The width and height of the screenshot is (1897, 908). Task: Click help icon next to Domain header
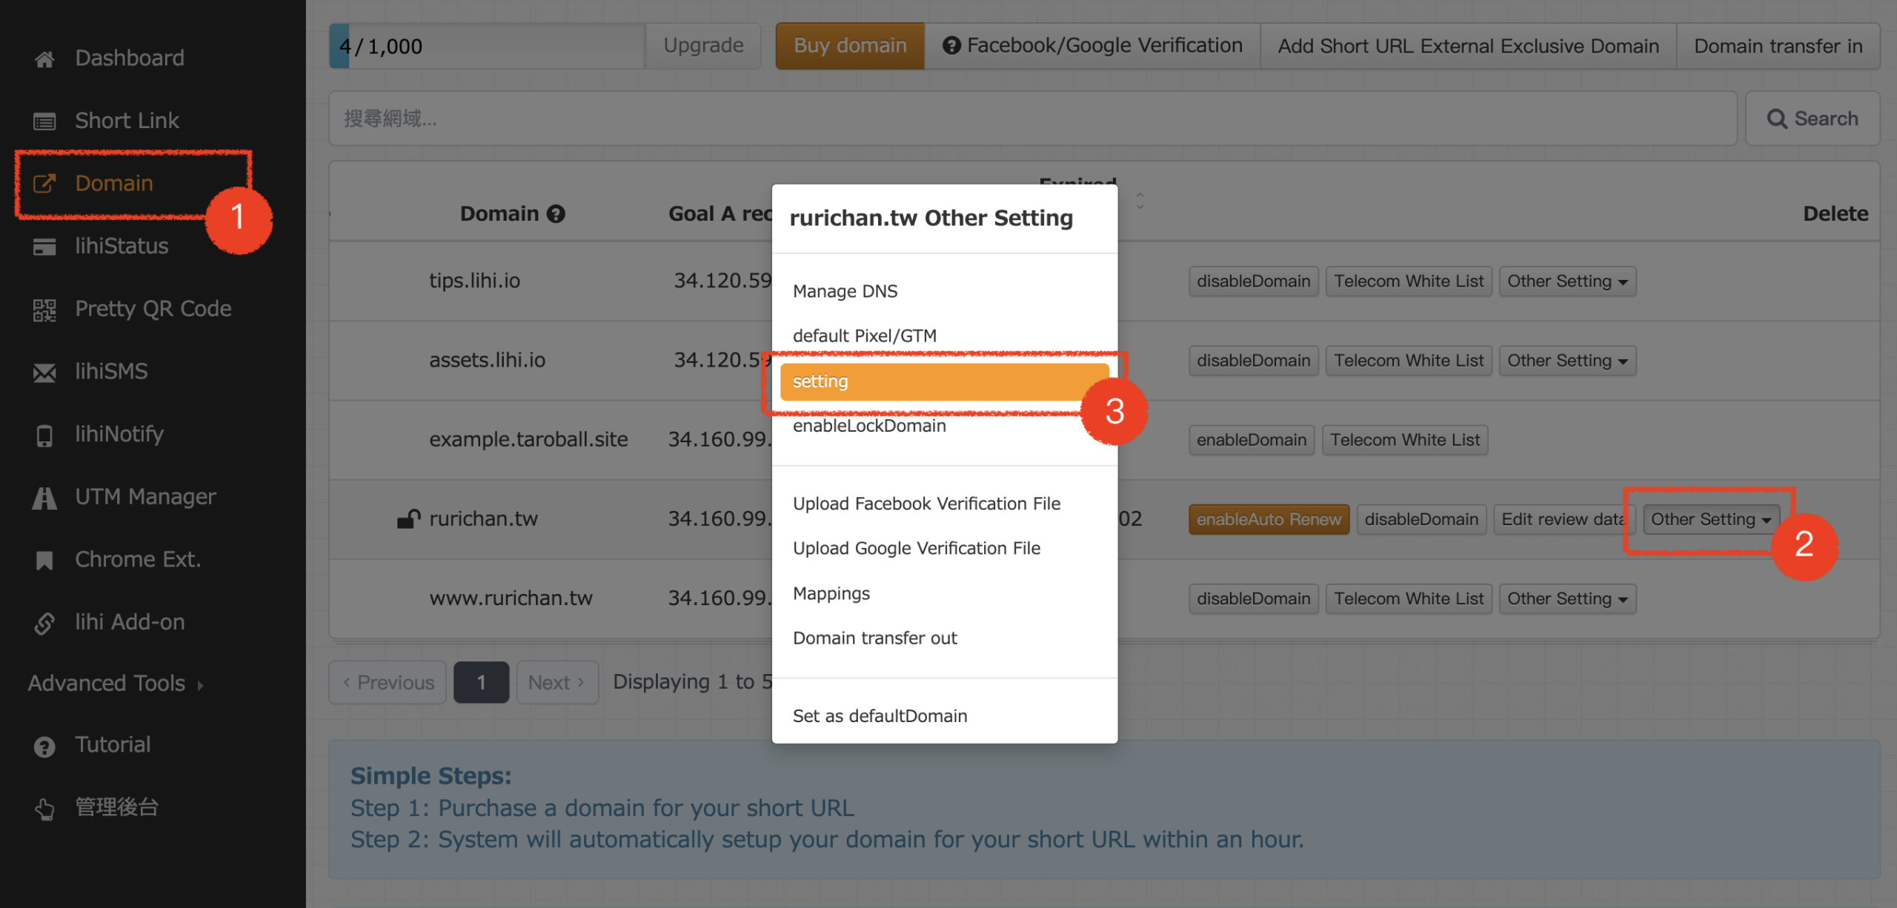556,214
